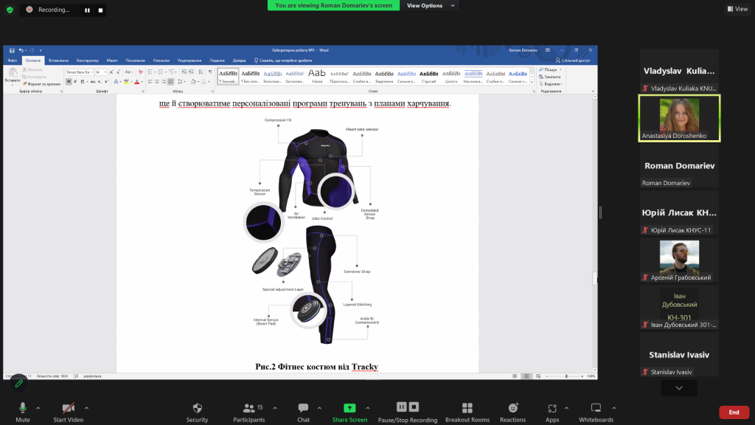Toggle superscript formatting
Viewport: 755px width, 425px height.
(106, 82)
